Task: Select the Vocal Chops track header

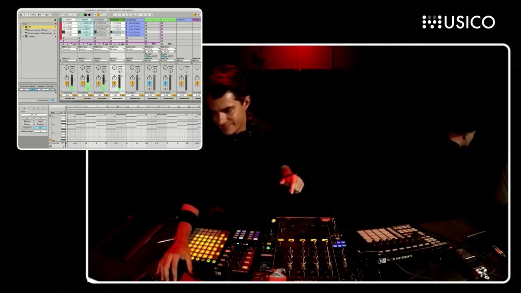Action: (135, 20)
